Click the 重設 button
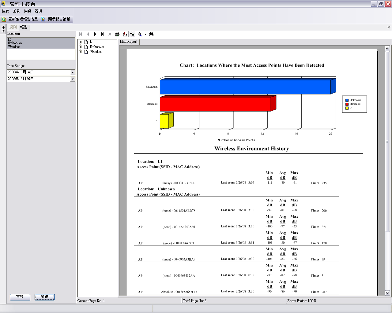 click(20, 297)
